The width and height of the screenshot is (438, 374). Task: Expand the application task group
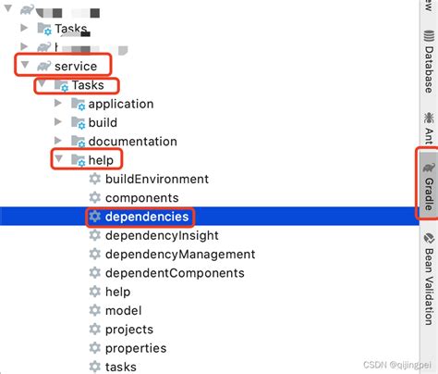tap(58, 103)
